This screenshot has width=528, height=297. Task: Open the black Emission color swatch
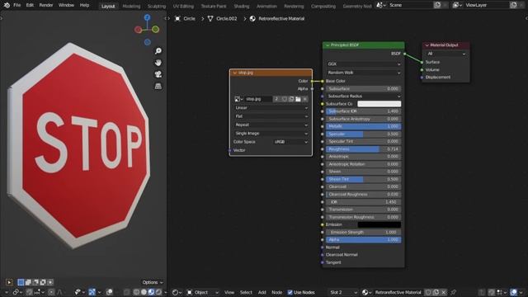(x=379, y=224)
